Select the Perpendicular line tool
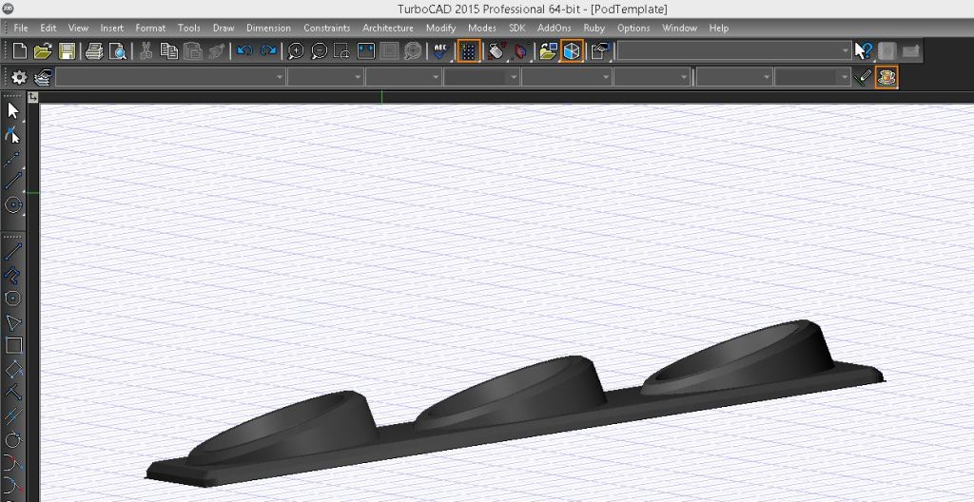974x502 pixels. (x=13, y=392)
